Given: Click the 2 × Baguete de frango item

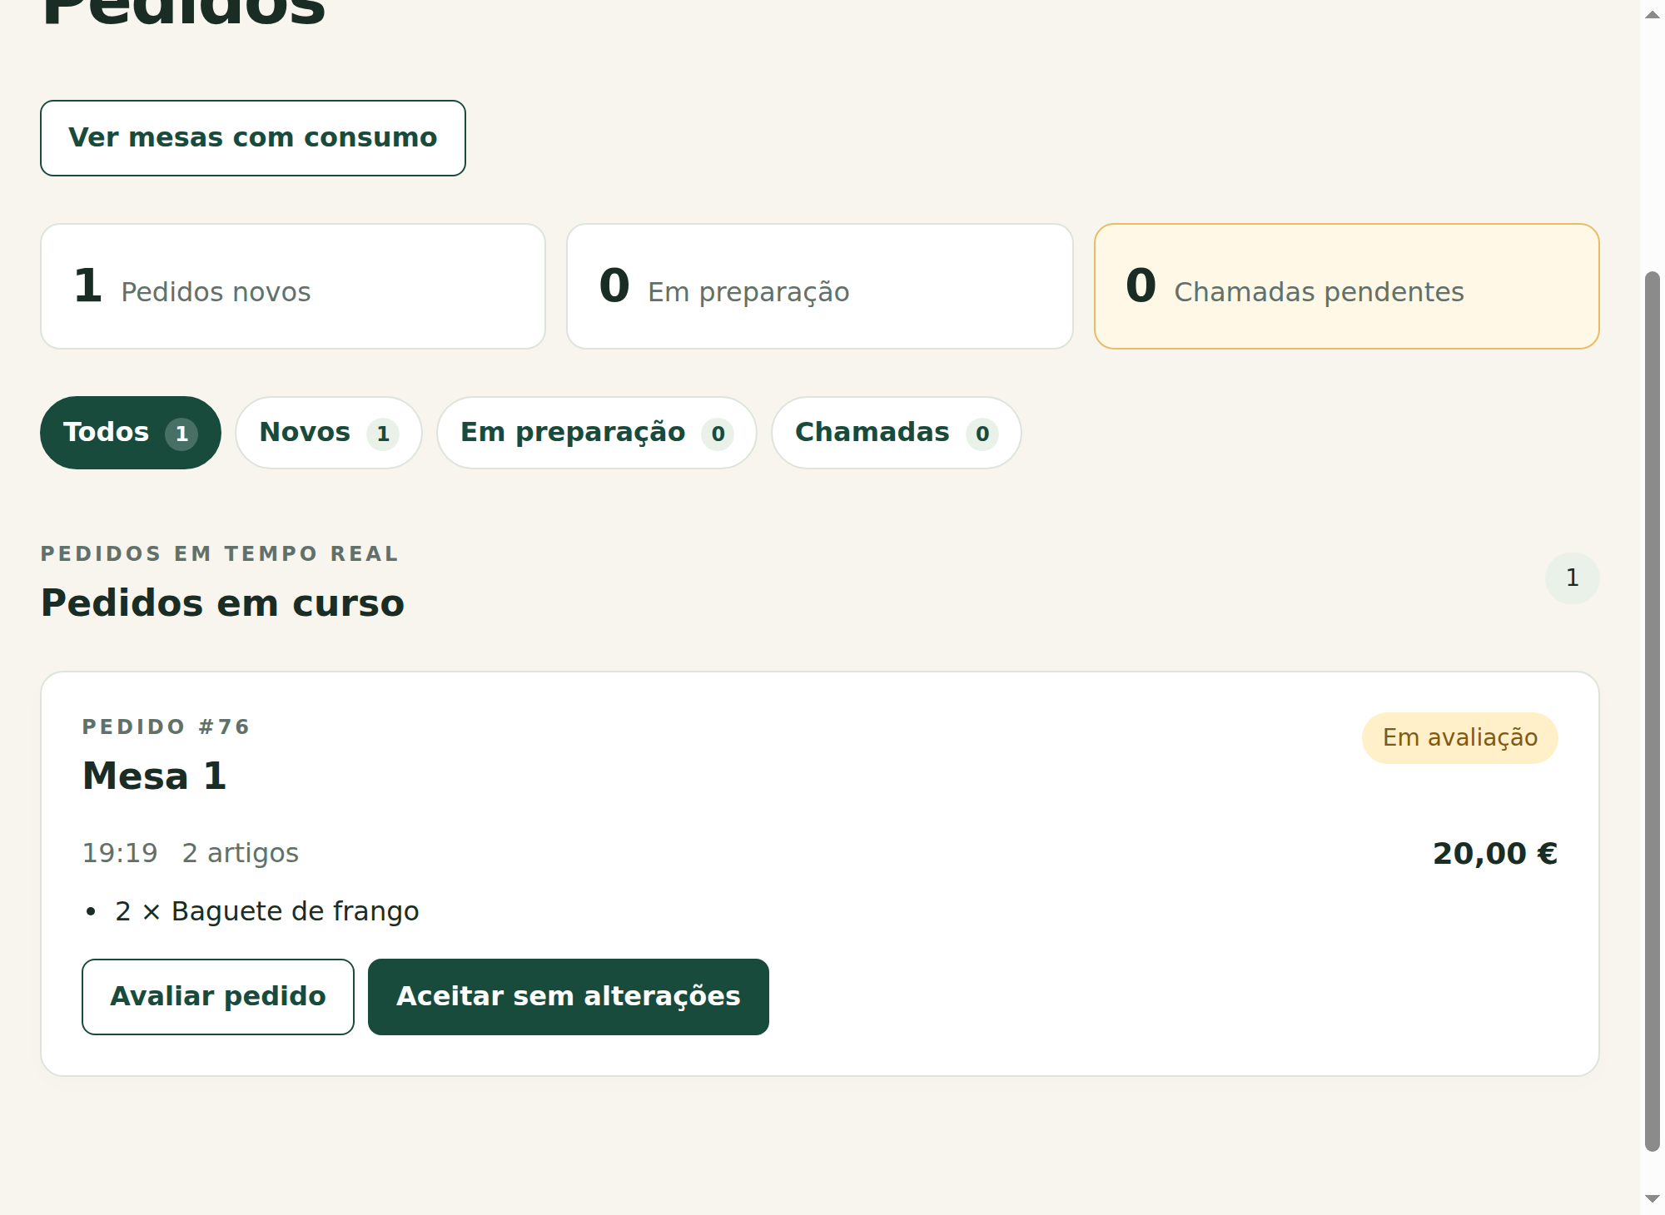Looking at the screenshot, I should pos(267,912).
